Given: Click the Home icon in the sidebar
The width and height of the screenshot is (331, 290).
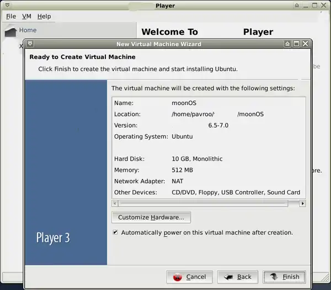Looking at the screenshot, I should click(x=10, y=31).
